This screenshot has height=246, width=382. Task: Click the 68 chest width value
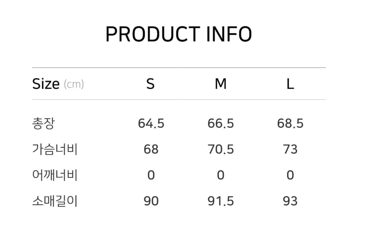click(151, 149)
